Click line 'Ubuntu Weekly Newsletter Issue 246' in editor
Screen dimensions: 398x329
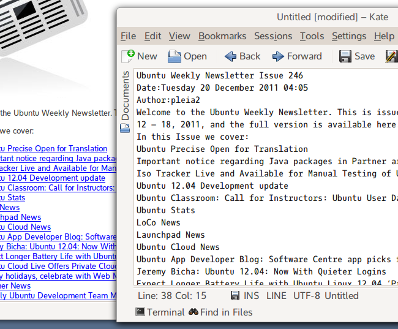220,75
